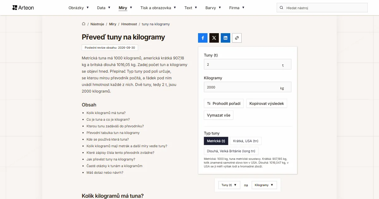
Task: Jump to 'Máš dotaz nebo návrh?' link
Action: [x=105, y=172]
